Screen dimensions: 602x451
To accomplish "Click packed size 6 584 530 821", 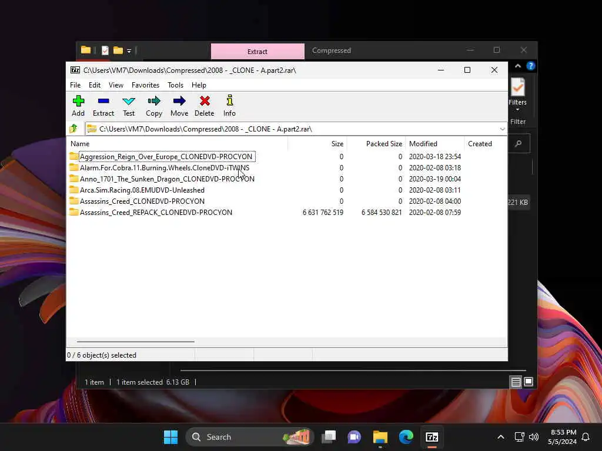I will pos(382,212).
